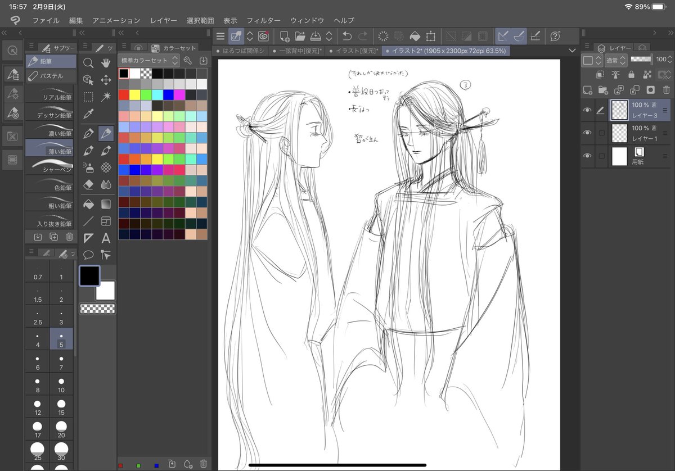The width and height of the screenshot is (675, 471).
Task: Select the Ruler tool
Action: click(x=88, y=238)
